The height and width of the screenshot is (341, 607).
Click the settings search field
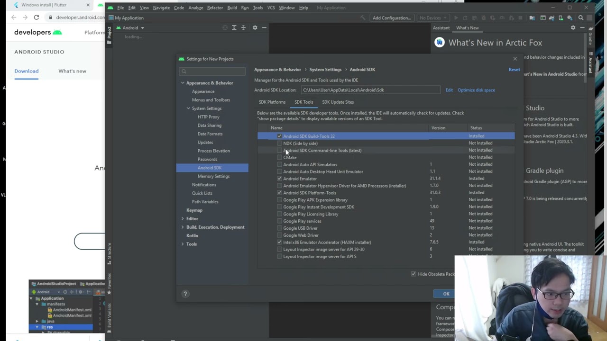point(212,71)
